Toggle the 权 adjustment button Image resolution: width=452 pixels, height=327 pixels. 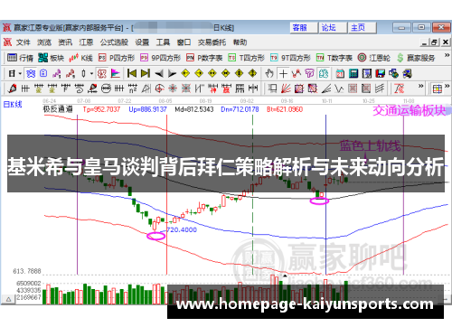point(102,73)
